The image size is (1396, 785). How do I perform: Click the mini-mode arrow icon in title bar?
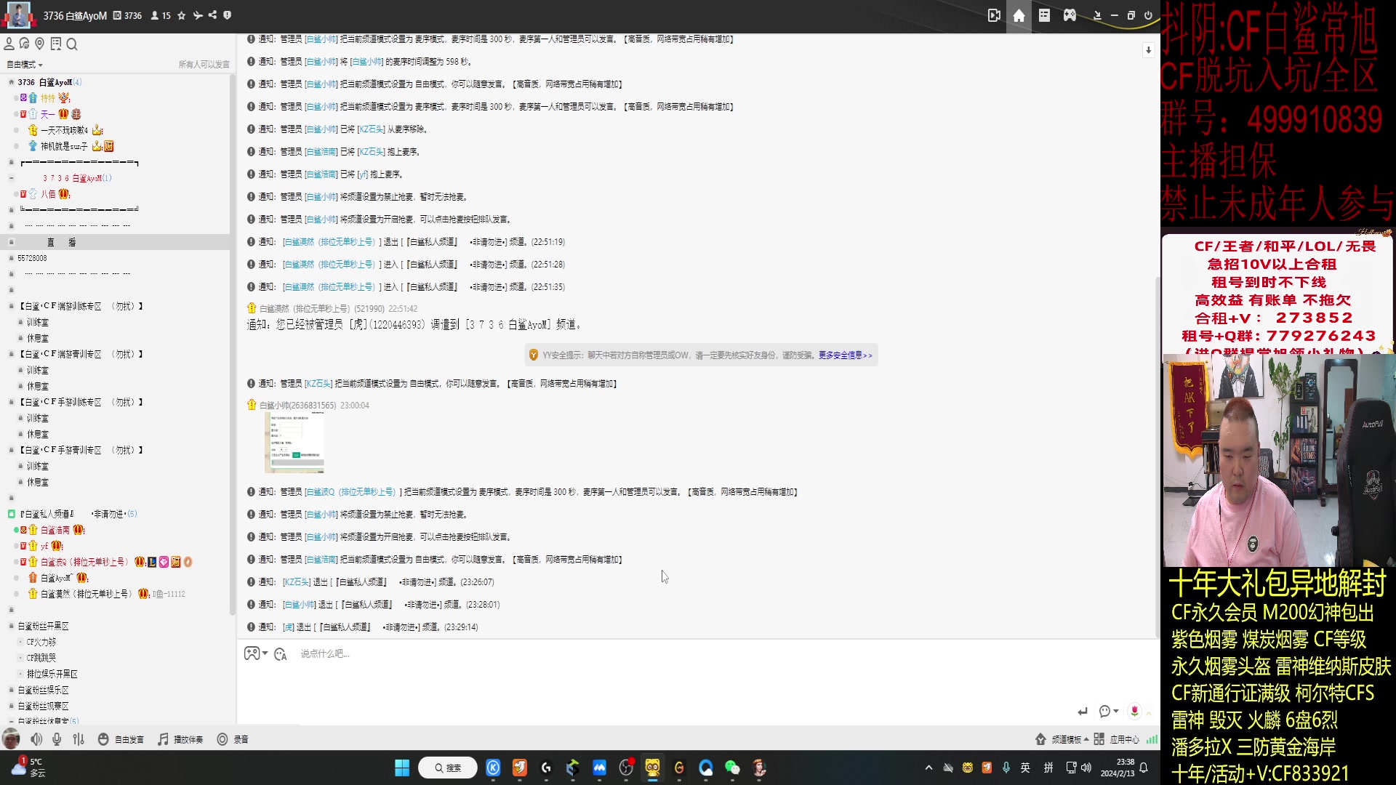click(x=1097, y=15)
